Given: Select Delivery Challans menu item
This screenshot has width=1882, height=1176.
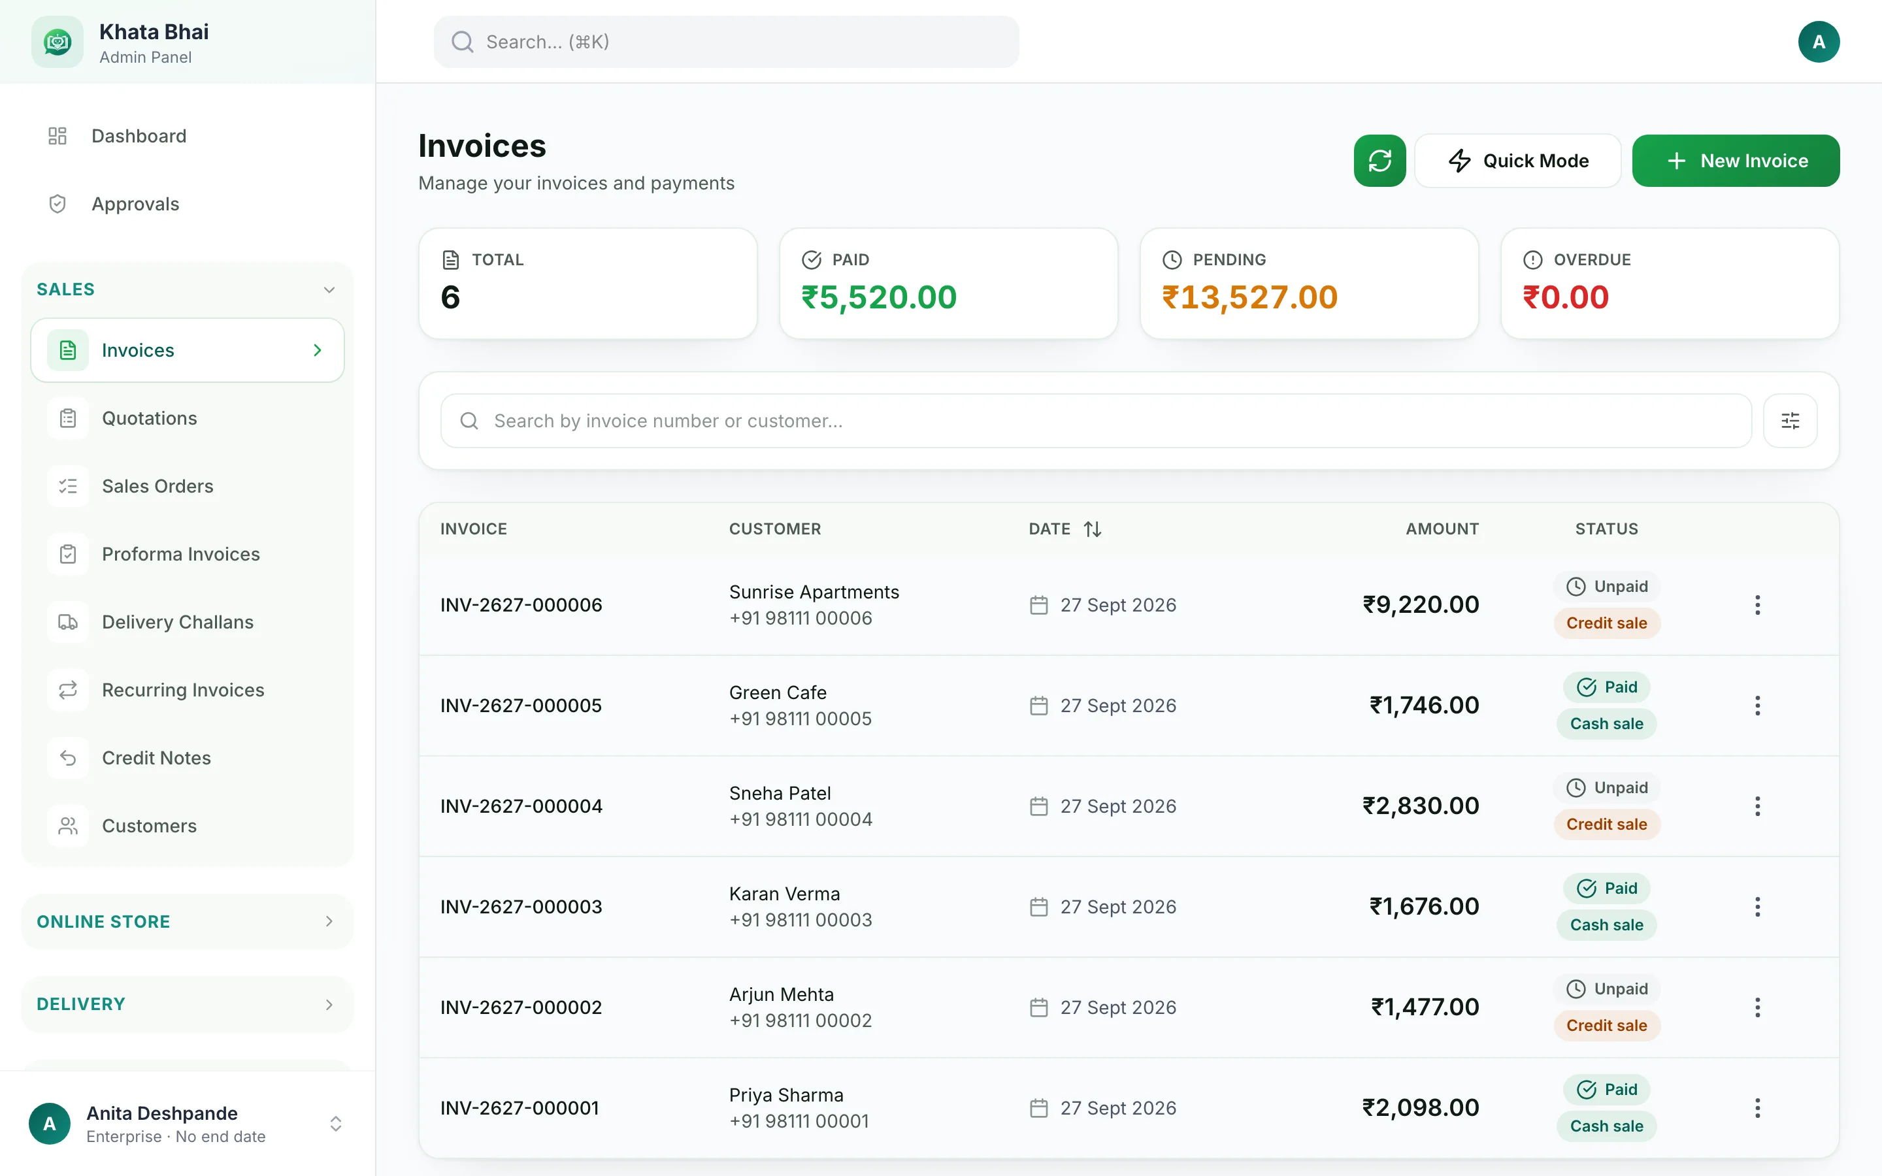Looking at the screenshot, I should (187, 622).
